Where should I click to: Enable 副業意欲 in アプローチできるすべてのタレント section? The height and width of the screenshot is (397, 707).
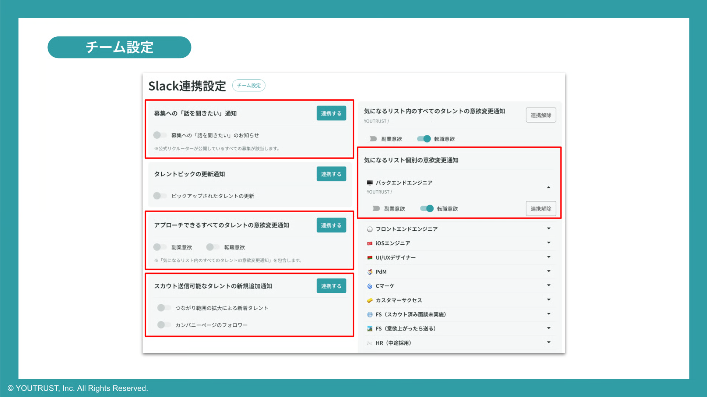(160, 247)
